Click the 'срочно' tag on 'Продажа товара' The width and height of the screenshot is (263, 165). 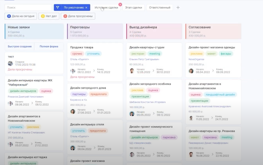(77, 54)
